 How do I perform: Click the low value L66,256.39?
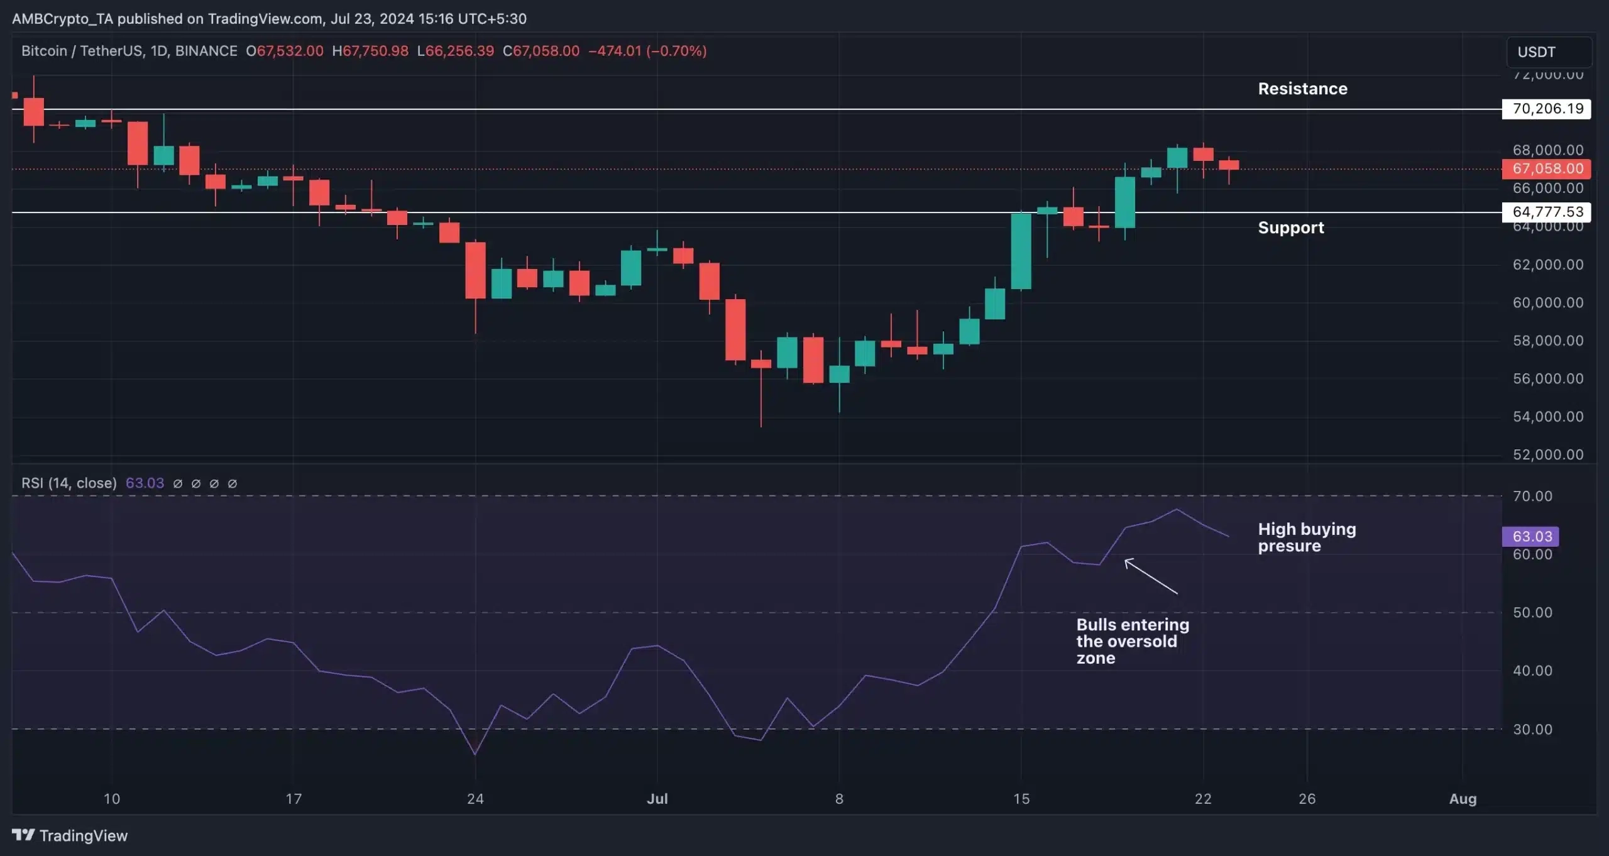tap(456, 51)
